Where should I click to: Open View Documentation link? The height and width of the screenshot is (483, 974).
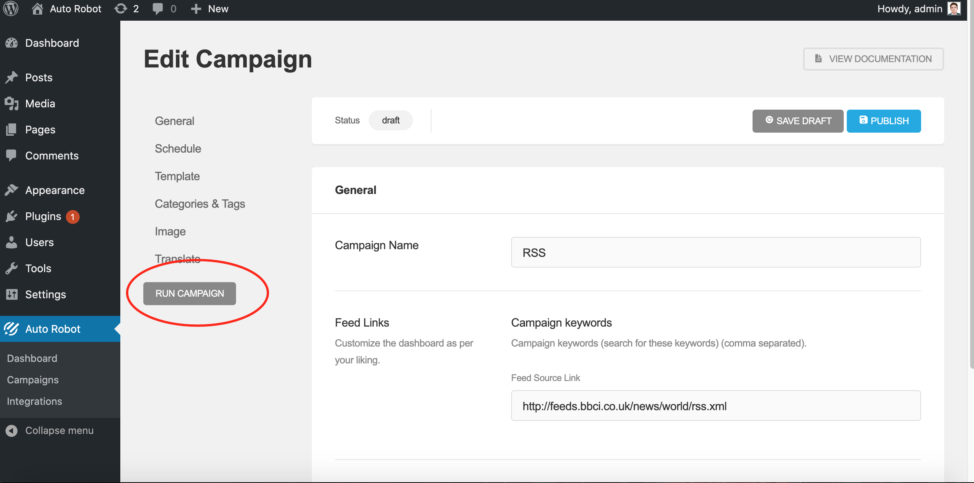coord(873,59)
